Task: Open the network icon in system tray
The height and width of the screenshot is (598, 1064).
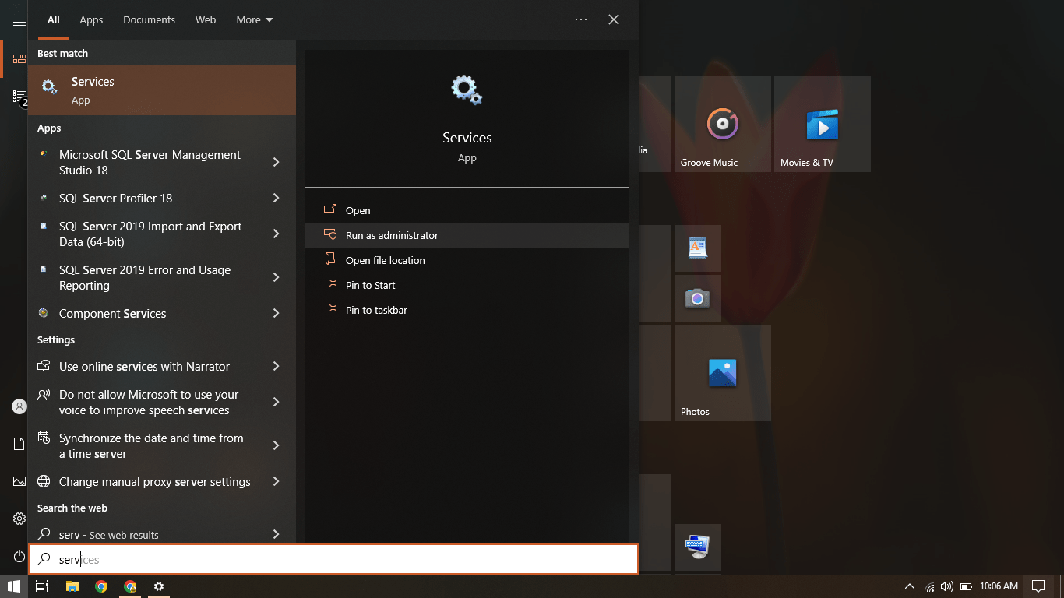Action: pos(929,586)
